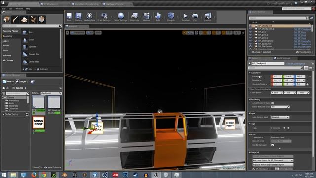This screenshot has width=316, height=178.
Task: Toggle visibility of BP_EnemyDrone actor
Action: point(250,41)
